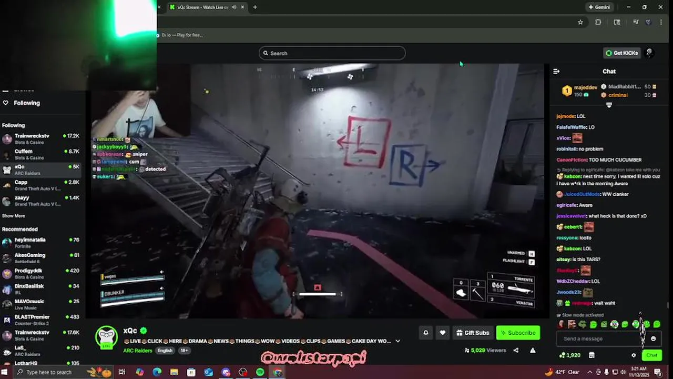Viewport: 673px width, 379px height.
Task: Click the xQc channel name link
Action: click(130, 331)
